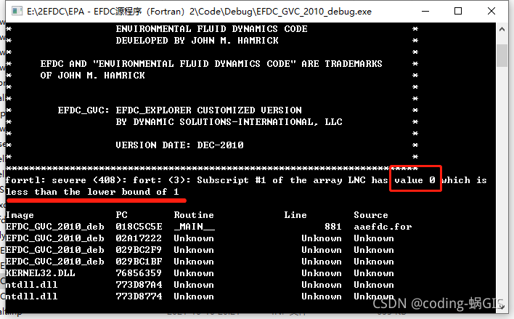Click 'DEVELOPED BY JOHN M. HAMRICK' text
The width and height of the screenshot is (514, 319).
tap(197, 41)
